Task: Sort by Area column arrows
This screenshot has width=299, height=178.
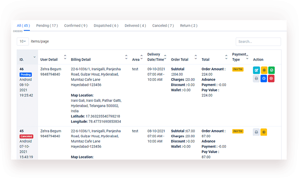Action: [141, 57]
